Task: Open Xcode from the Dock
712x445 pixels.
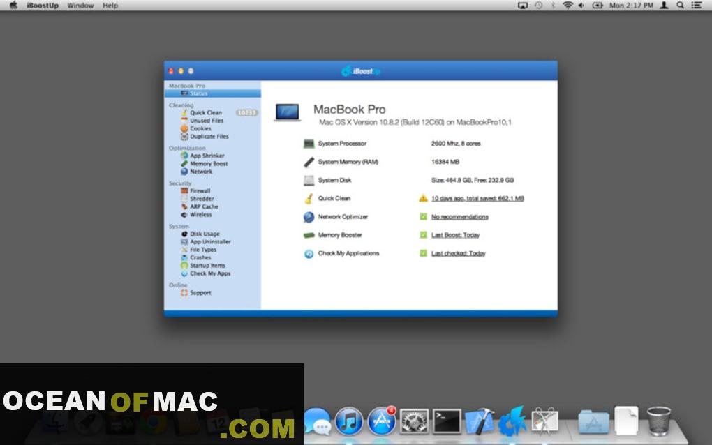Action: coord(480,421)
